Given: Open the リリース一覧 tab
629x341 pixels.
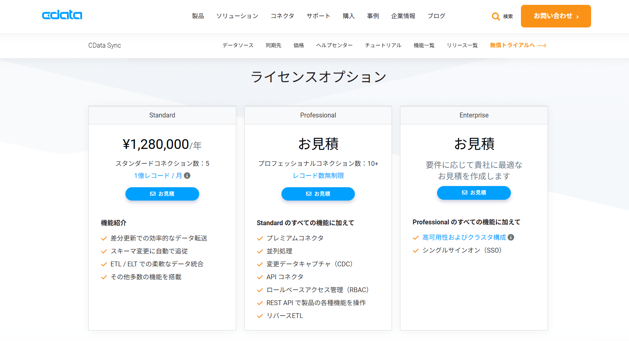Looking at the screenshot, I should [x=462, y=45].
